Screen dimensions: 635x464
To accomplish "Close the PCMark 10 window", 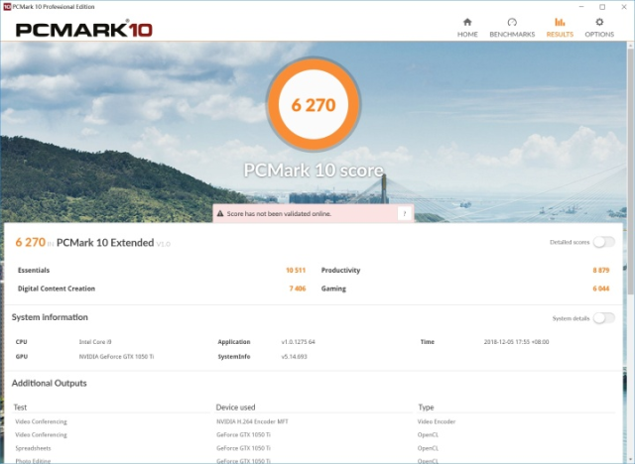I will [x=624, y=7].
